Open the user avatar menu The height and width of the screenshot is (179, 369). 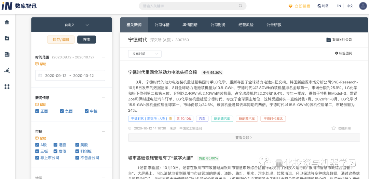(x=363, y=6)
